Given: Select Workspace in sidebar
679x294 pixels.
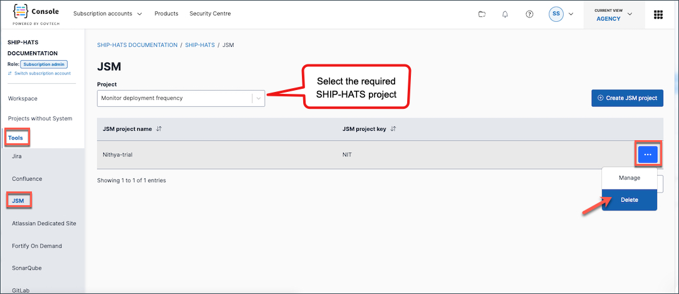Looking at the screenshot, I should tap(23, 99).
